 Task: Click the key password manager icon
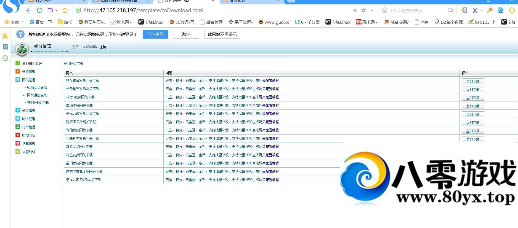490,10
